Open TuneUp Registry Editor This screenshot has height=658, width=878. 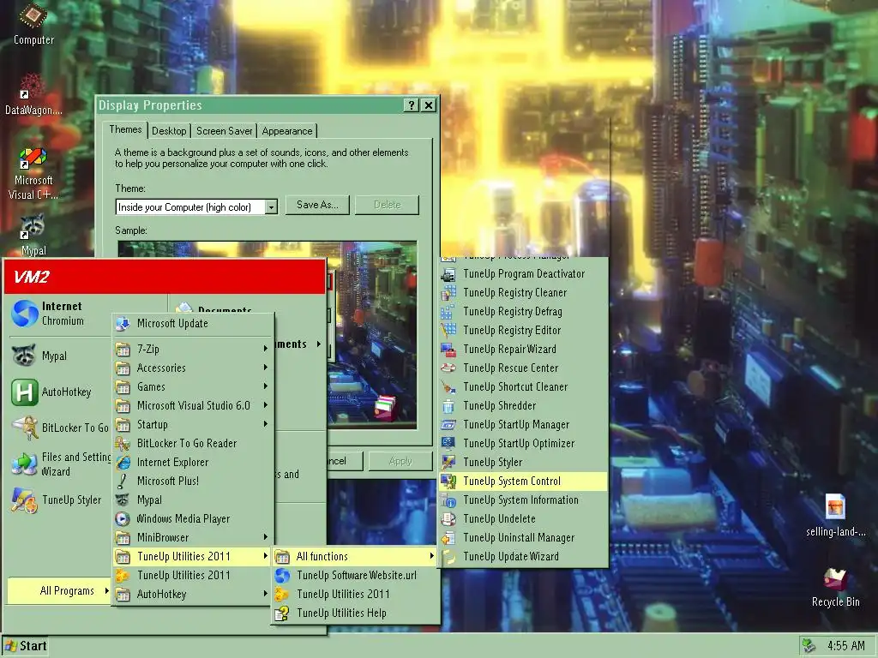tap(523, 331)
